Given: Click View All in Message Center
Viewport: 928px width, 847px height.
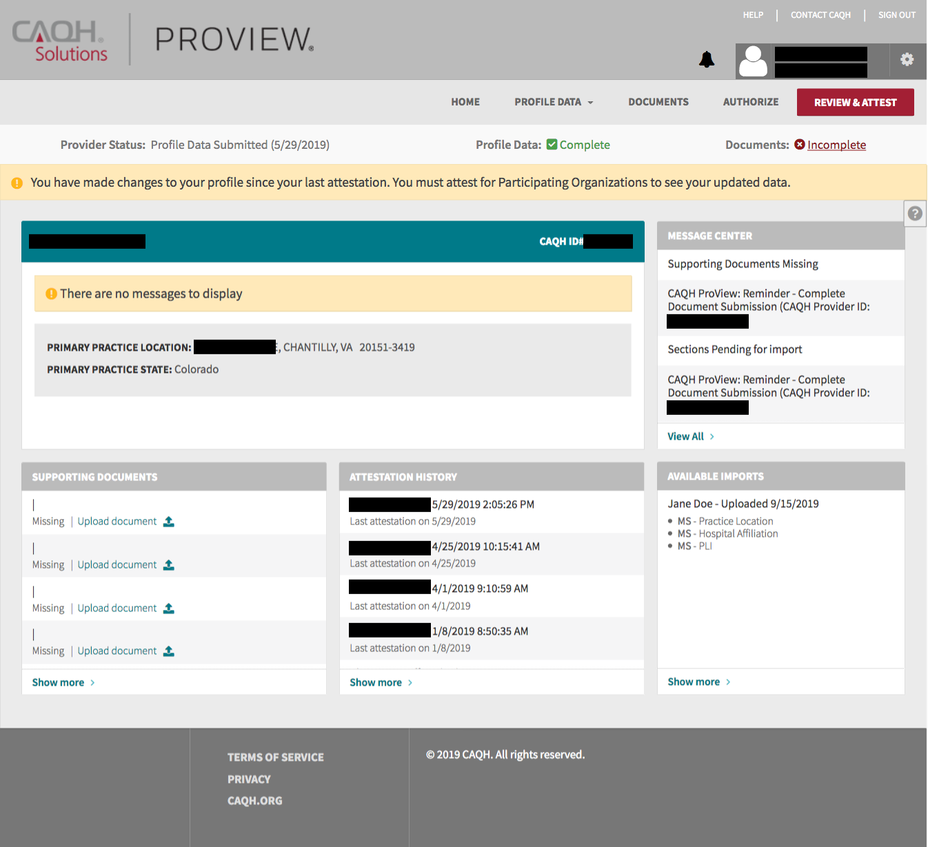Looking at the screenshot, I should [685, 437].
